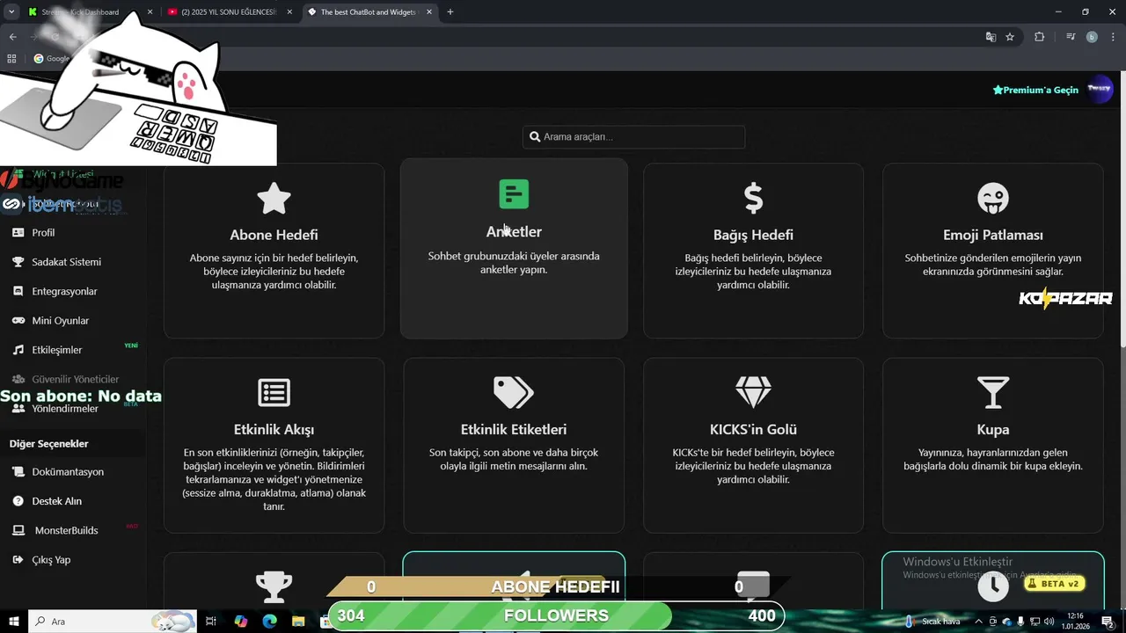Select The best ChatBot and Widgets tab
This screenshot has width=1126, height=633.
(369, 12)
